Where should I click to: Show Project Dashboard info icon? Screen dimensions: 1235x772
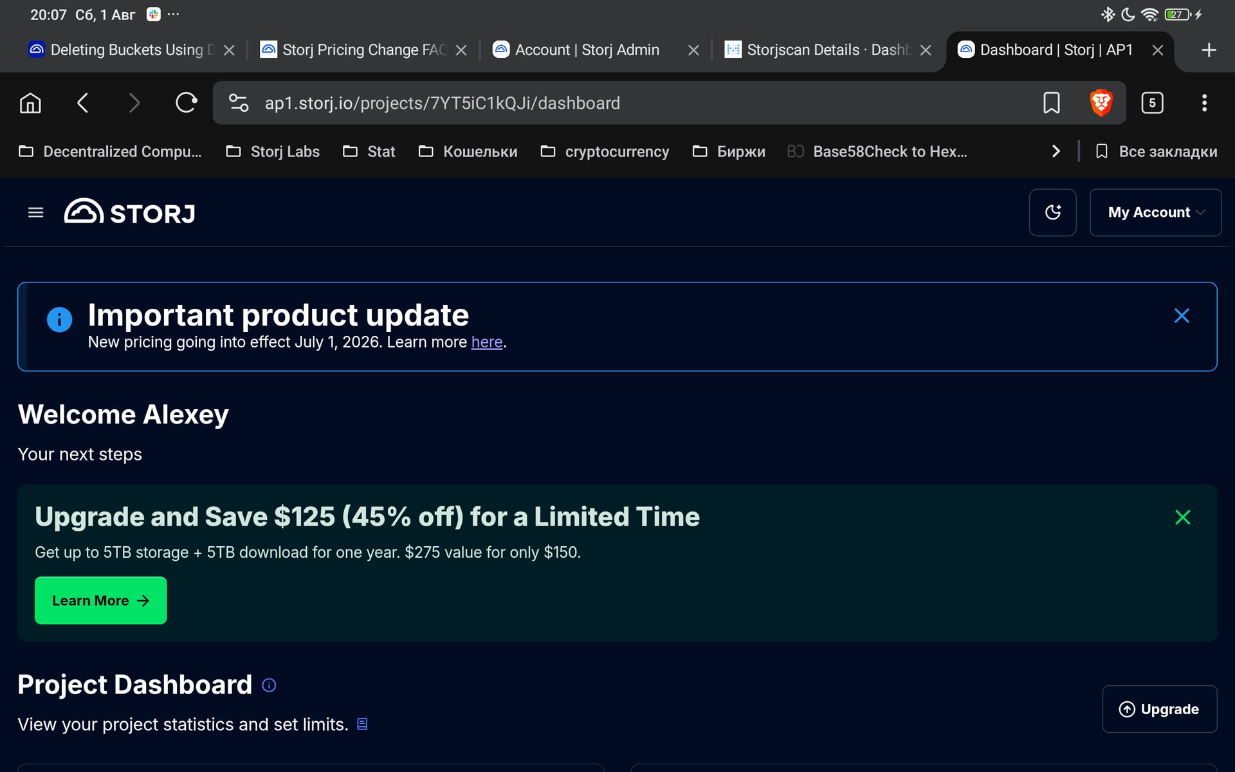pos(269,685)
